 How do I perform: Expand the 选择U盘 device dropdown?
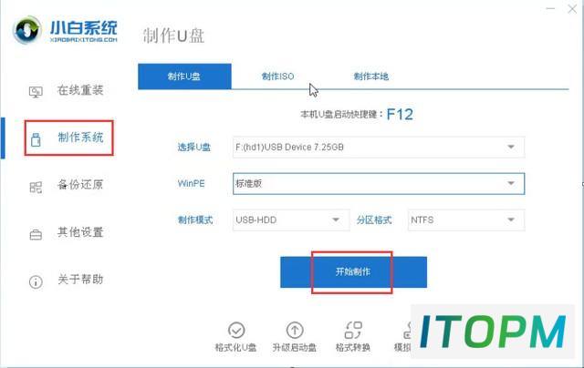379,148
